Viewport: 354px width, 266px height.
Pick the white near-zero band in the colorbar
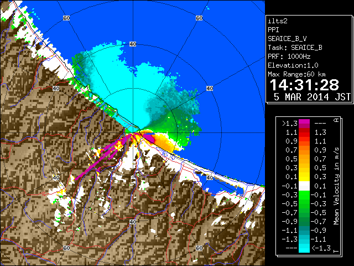(304, 186)
